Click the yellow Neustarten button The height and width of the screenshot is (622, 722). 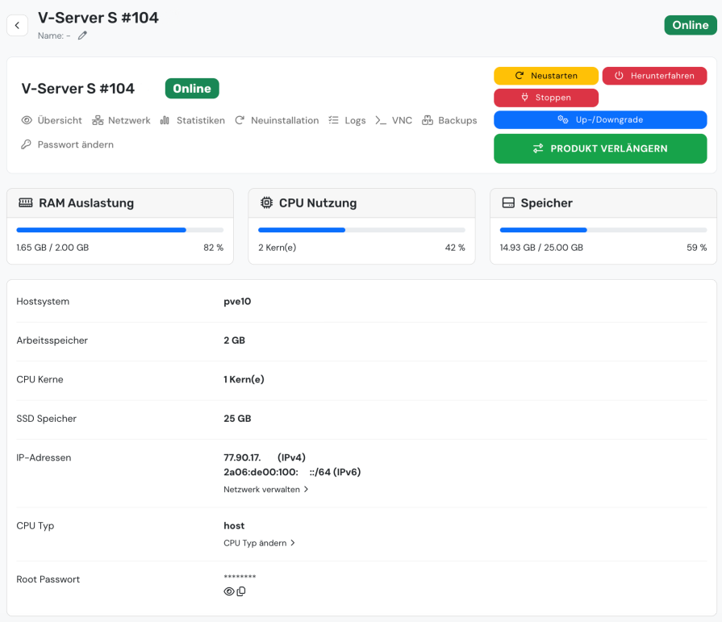(x=546, y=76)
